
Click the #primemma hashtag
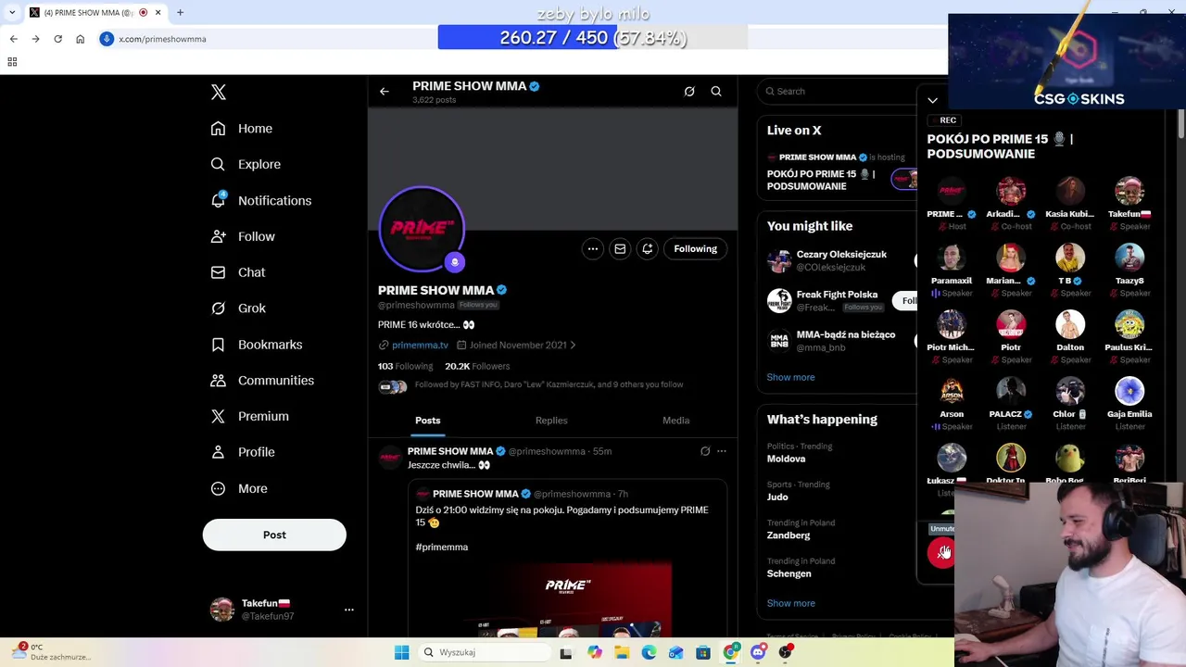click(x=442, y=547)
